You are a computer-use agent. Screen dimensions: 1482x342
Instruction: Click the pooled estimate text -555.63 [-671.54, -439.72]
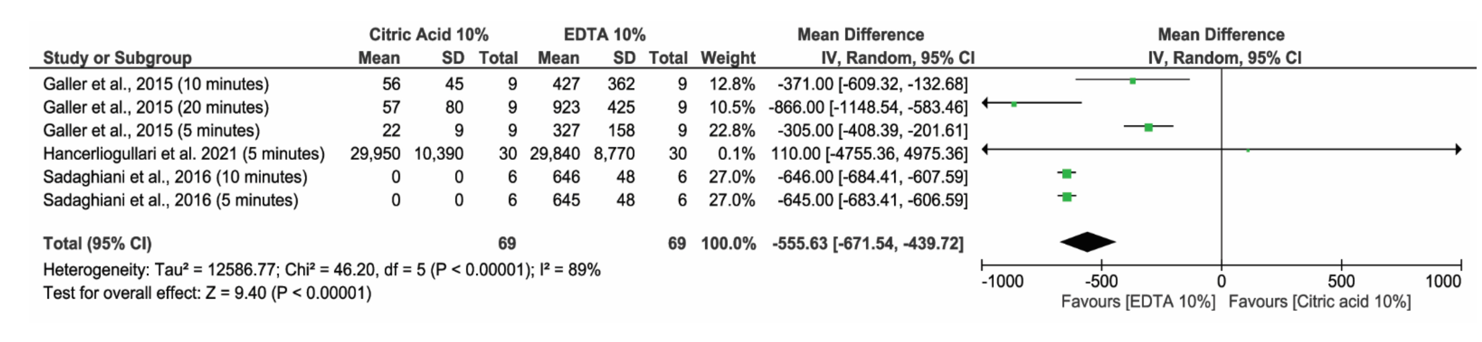(x=867, y=244)
